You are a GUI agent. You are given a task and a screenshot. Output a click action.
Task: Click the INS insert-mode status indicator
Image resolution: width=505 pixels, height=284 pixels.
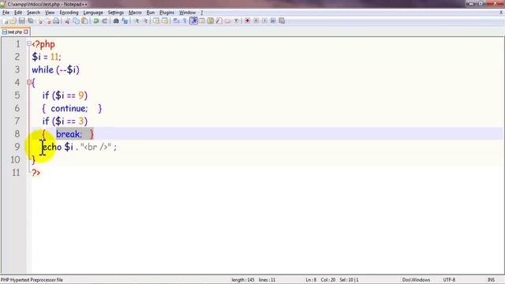click(x=491, y=280)
